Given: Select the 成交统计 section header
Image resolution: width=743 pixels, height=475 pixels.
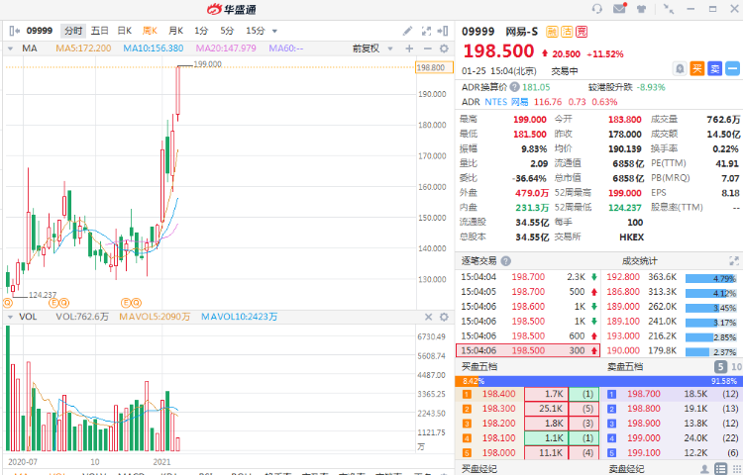Looking at the screenshot, I should pos(639,260).
